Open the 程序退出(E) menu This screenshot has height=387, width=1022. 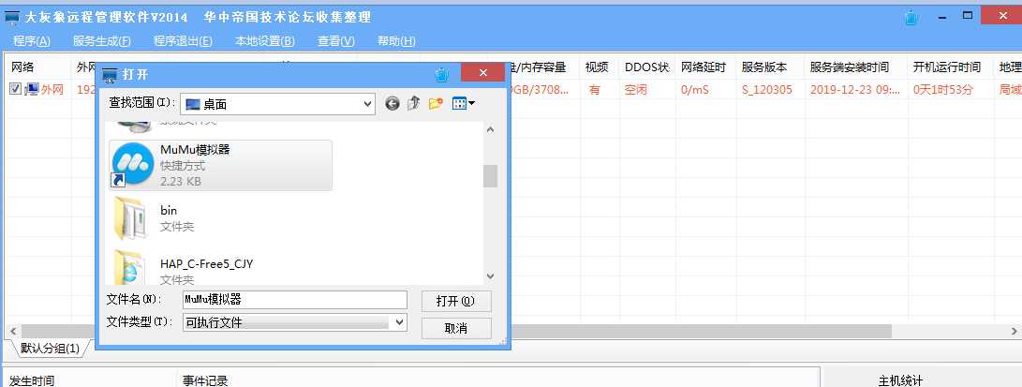184,41
